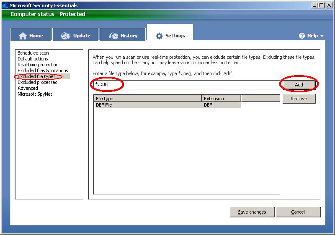Viewport: 335px width, 235px height.
Task: Select Scheduled scan in settings list
Action: click(x=33, y=53)
